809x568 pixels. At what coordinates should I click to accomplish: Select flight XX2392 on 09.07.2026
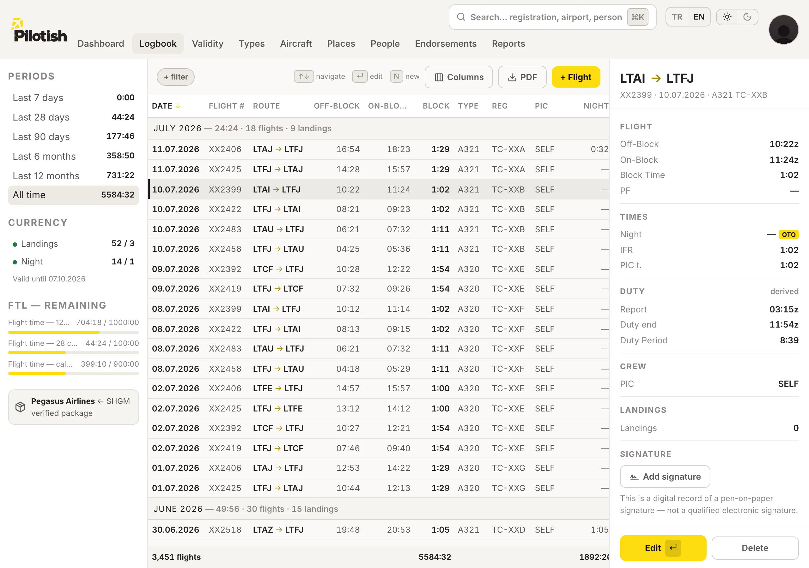tap(378, 269)
